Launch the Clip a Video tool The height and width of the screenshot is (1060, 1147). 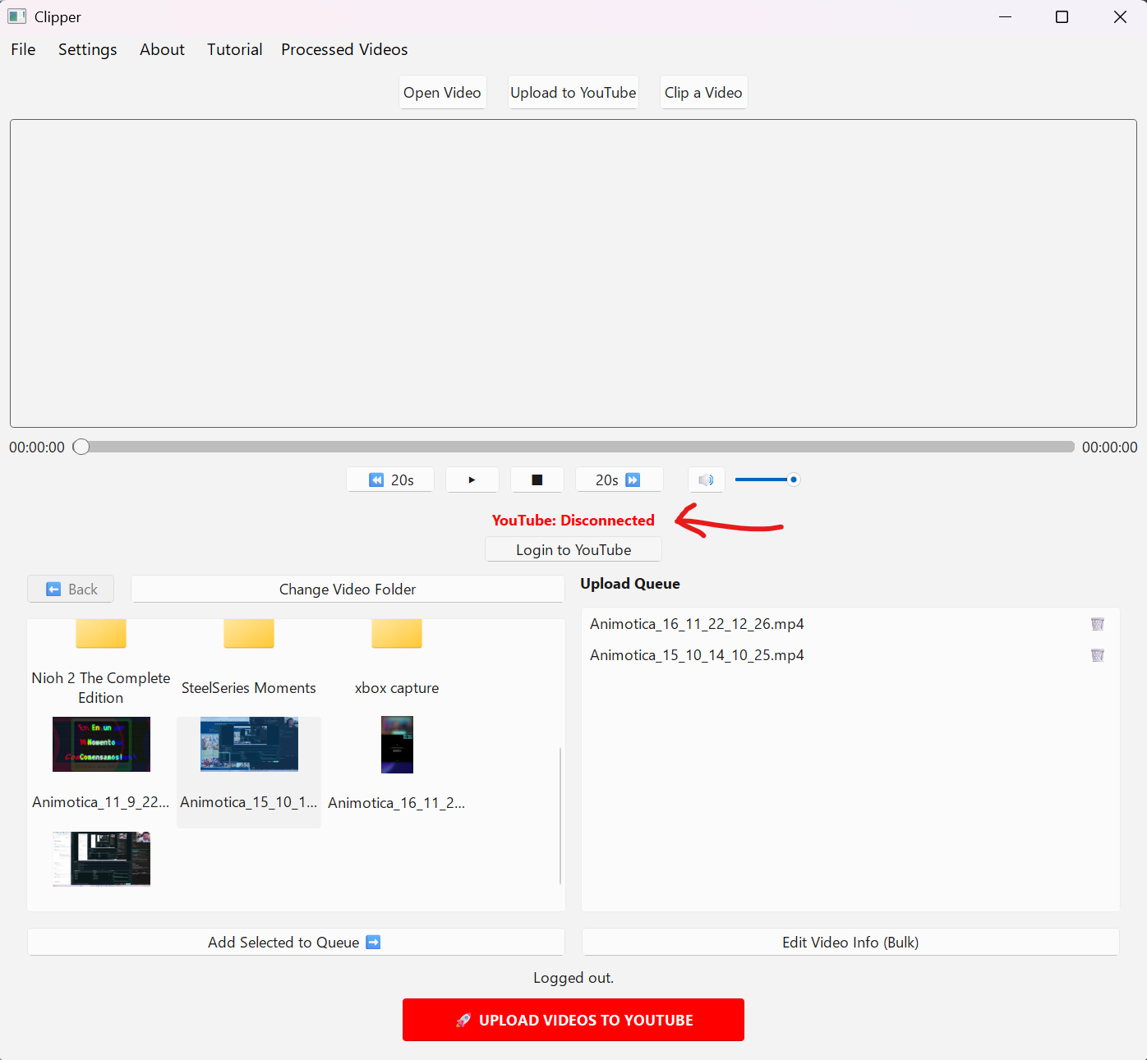[x=703, y=92]
